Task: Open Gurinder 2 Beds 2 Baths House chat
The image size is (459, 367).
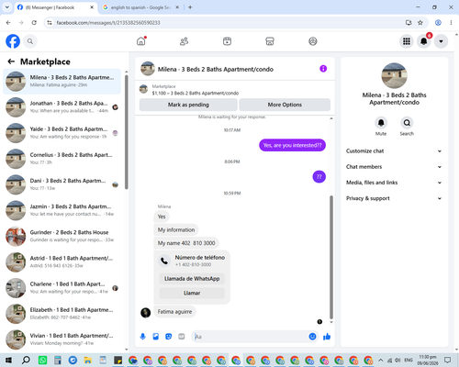Action: 62,236
